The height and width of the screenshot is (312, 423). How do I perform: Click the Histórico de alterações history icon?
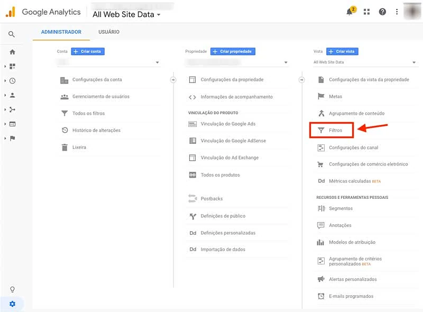pos(65,130)
